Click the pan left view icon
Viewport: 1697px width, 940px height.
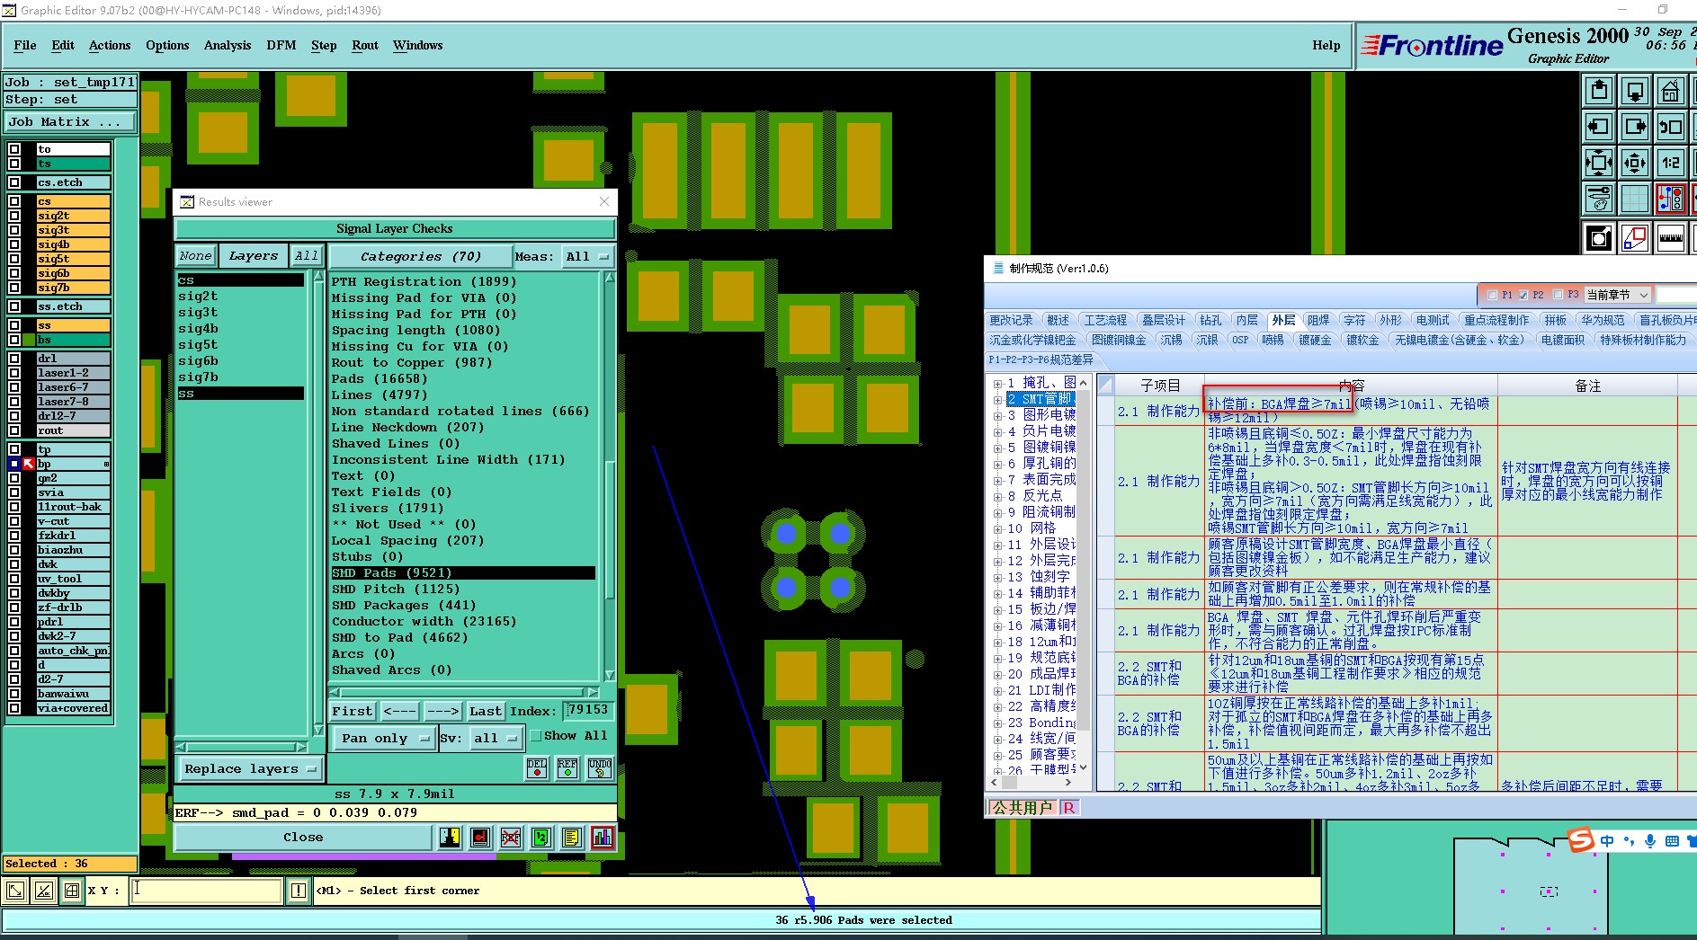point(1599,127)
